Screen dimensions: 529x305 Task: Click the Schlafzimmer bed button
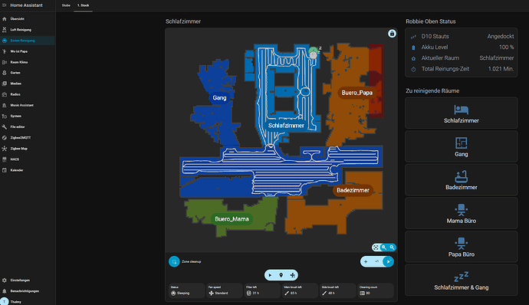[462, 113]
